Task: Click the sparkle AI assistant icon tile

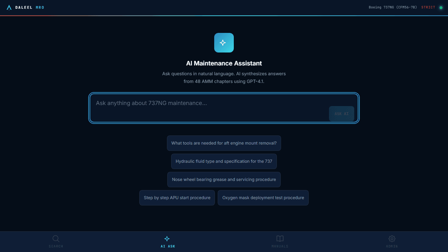Action: coord(224,43)
